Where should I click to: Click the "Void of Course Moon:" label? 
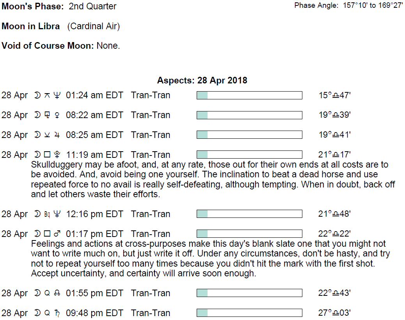48,46
